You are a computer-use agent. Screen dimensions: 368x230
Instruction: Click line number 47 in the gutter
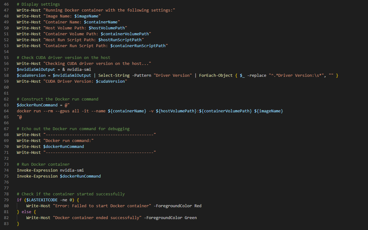(x=7, y=10)
